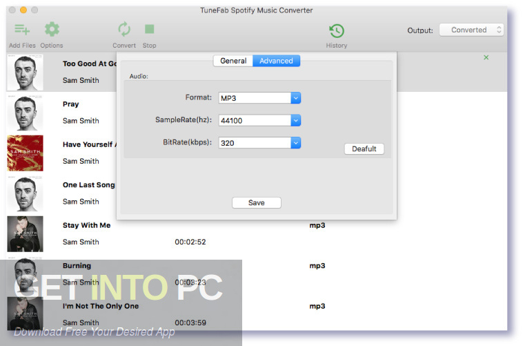
Task: Save the advanced audio settings
Action: click(257, 203)
